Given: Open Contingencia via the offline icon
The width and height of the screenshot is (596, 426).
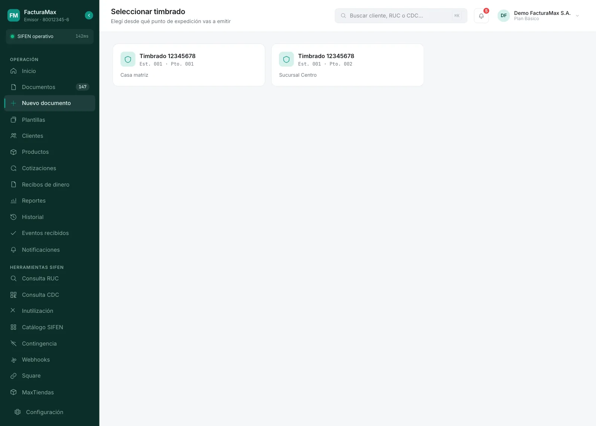Looking at the screenshot, I should point(13,343).
